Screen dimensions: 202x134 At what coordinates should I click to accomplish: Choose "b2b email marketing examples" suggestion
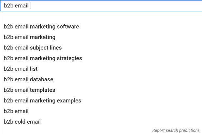[x=42, y=100]
